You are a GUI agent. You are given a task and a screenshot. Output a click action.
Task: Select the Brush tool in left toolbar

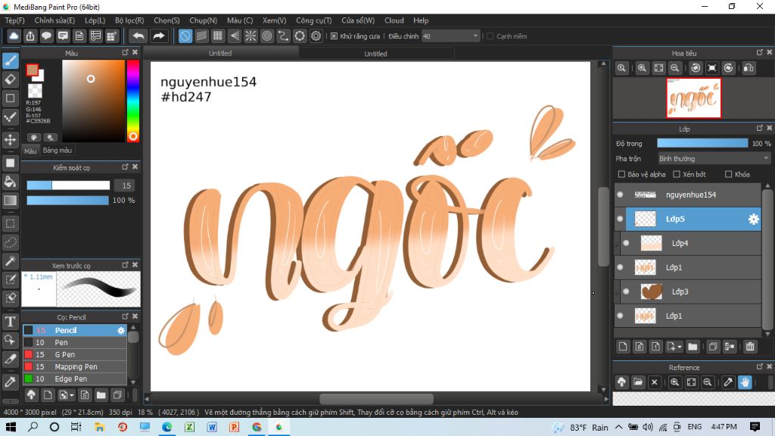11,61
